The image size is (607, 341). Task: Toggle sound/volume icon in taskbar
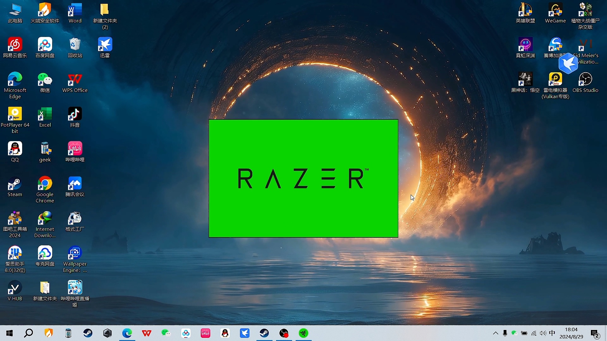tap(542, 333)
